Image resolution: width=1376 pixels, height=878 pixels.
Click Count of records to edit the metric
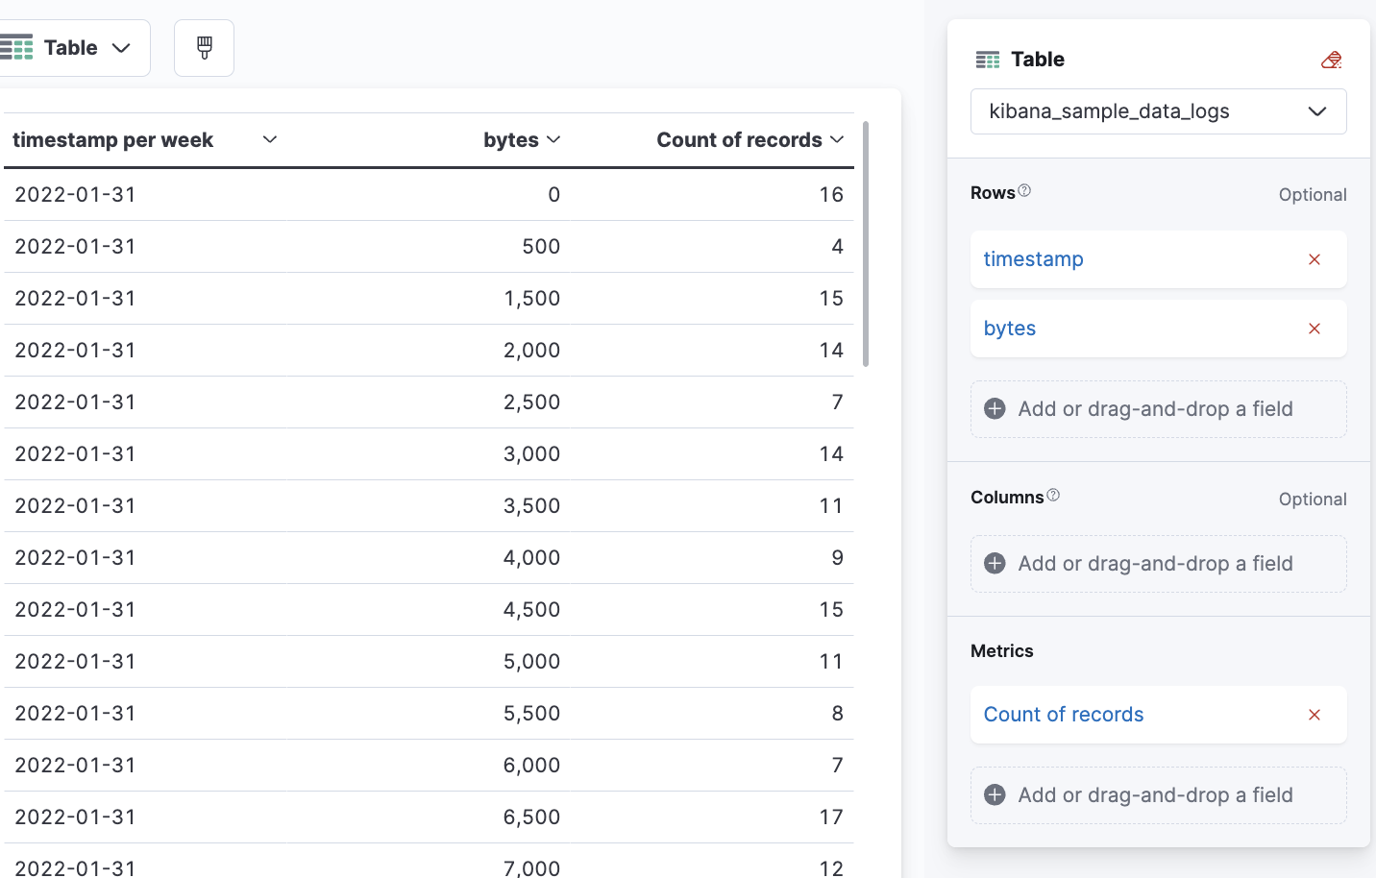coord(1063,715)
